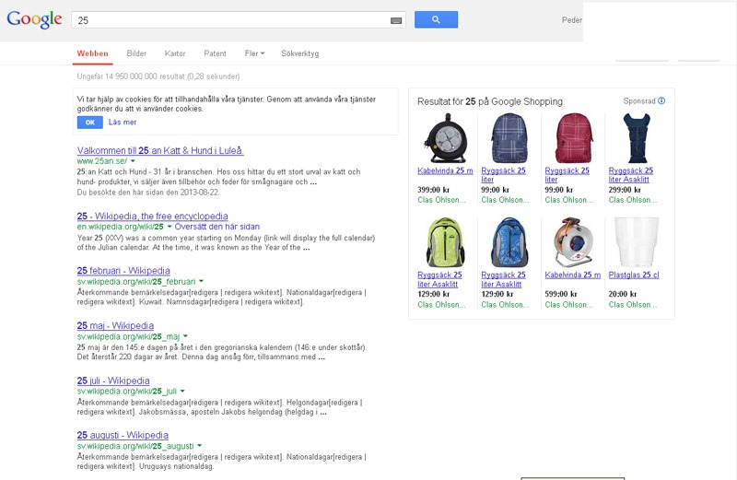Select the green Asaklitt backpack image
The height and width of the screenshot is (480, 737).
(442, 242)
